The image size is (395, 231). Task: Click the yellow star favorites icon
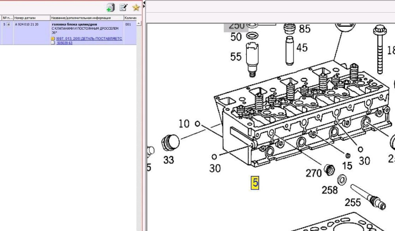pos(136,7)
